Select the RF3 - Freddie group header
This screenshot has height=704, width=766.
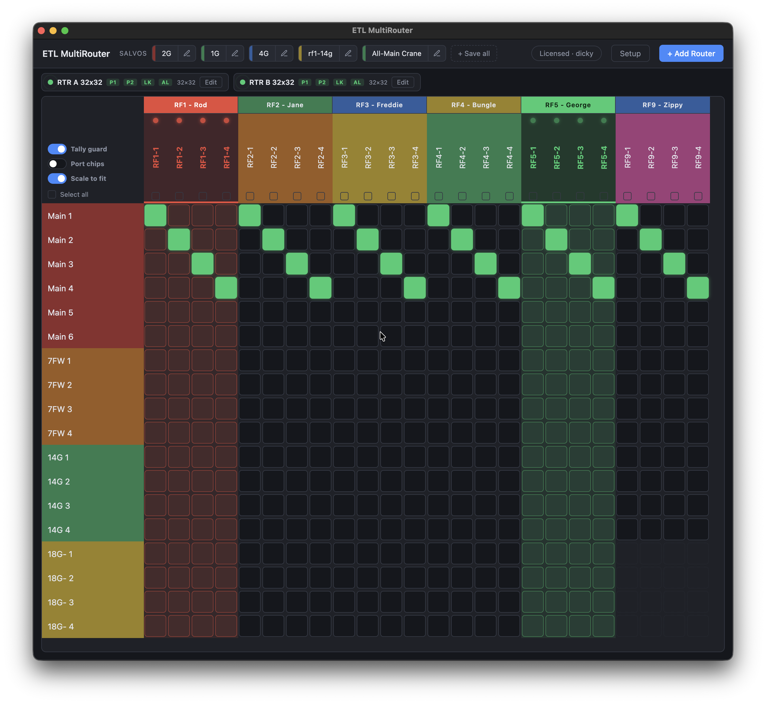[x=379, y=105]
